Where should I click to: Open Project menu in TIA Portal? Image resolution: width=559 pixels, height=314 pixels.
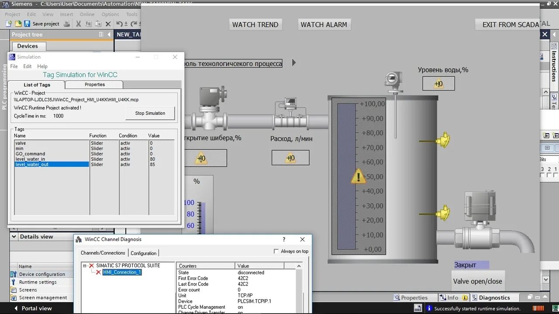point(13,14)
